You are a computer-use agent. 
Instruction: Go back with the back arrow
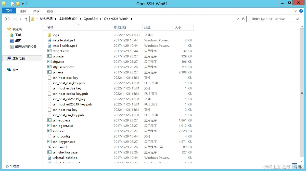pyautogui.click(x=7, y=19)
